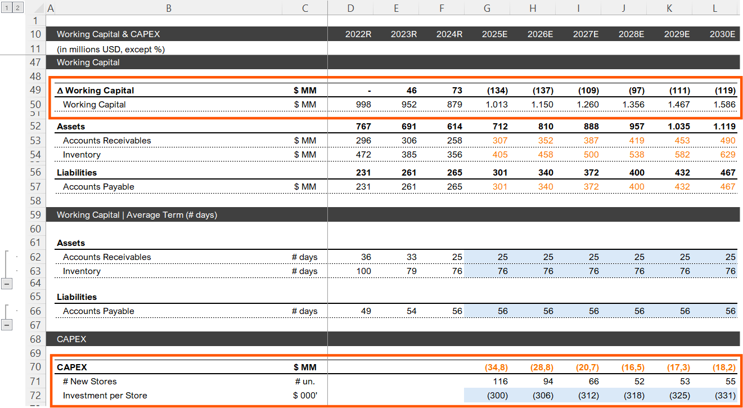Image resolution: width=743 pixels, height=408 pixels.
Task: Select column A header
Action: 51,8
